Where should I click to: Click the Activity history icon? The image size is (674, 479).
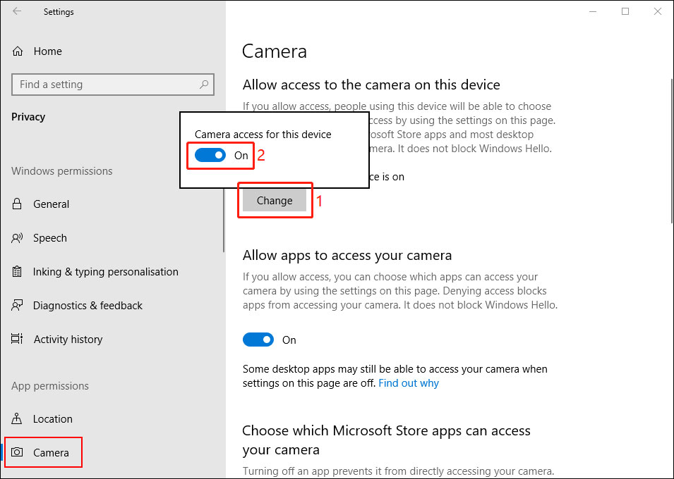[16, 339]
